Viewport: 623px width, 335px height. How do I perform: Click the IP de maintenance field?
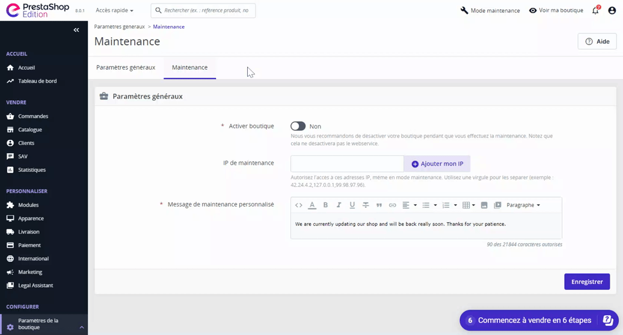(x=347, y=164)
